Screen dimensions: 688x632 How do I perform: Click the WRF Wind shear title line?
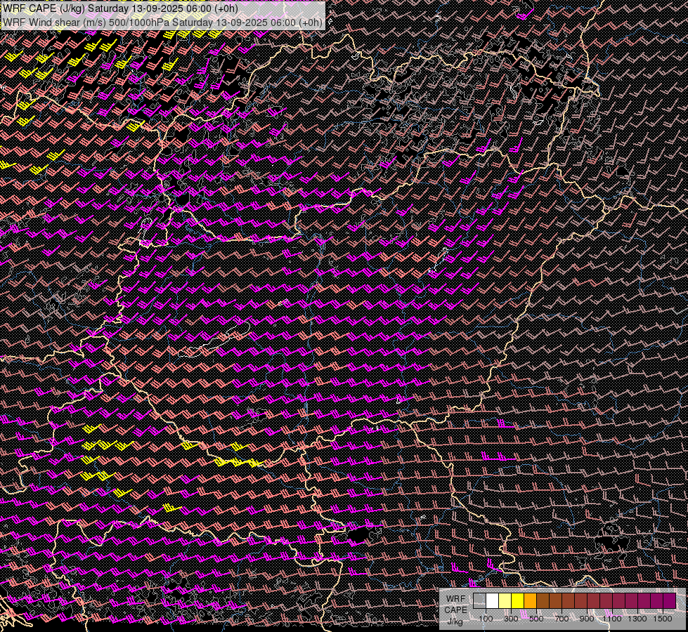(162, 22)
